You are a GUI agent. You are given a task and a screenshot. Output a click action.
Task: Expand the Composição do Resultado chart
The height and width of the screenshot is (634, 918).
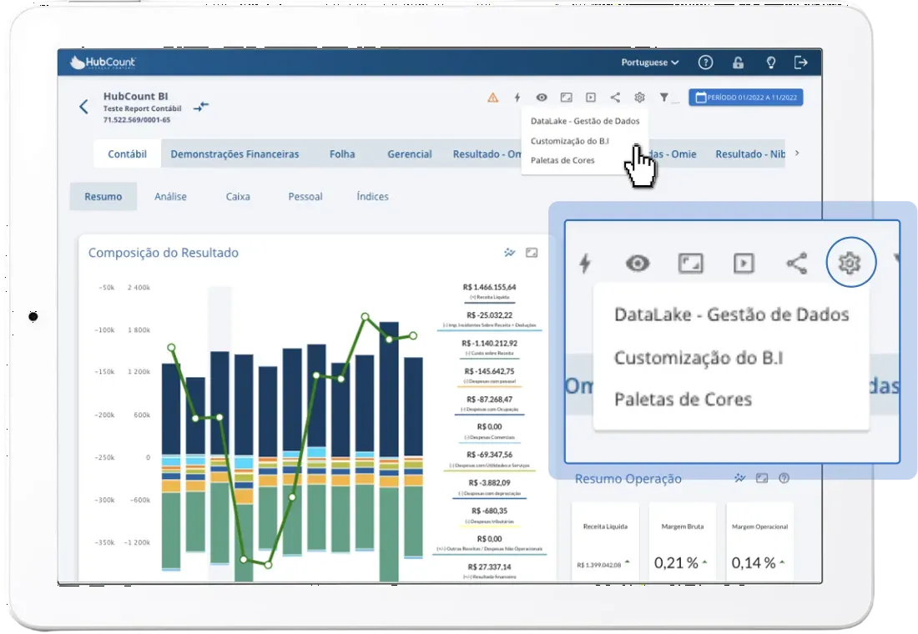[x=532, y=252]
